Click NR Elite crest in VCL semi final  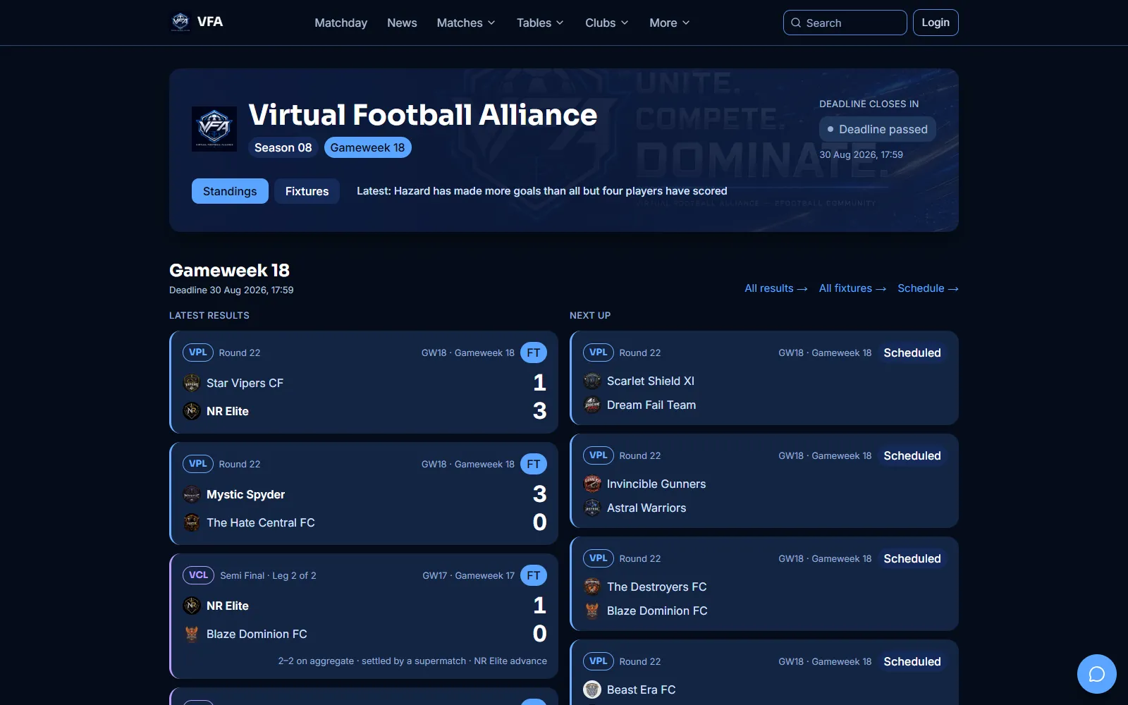tap(192, 606)
